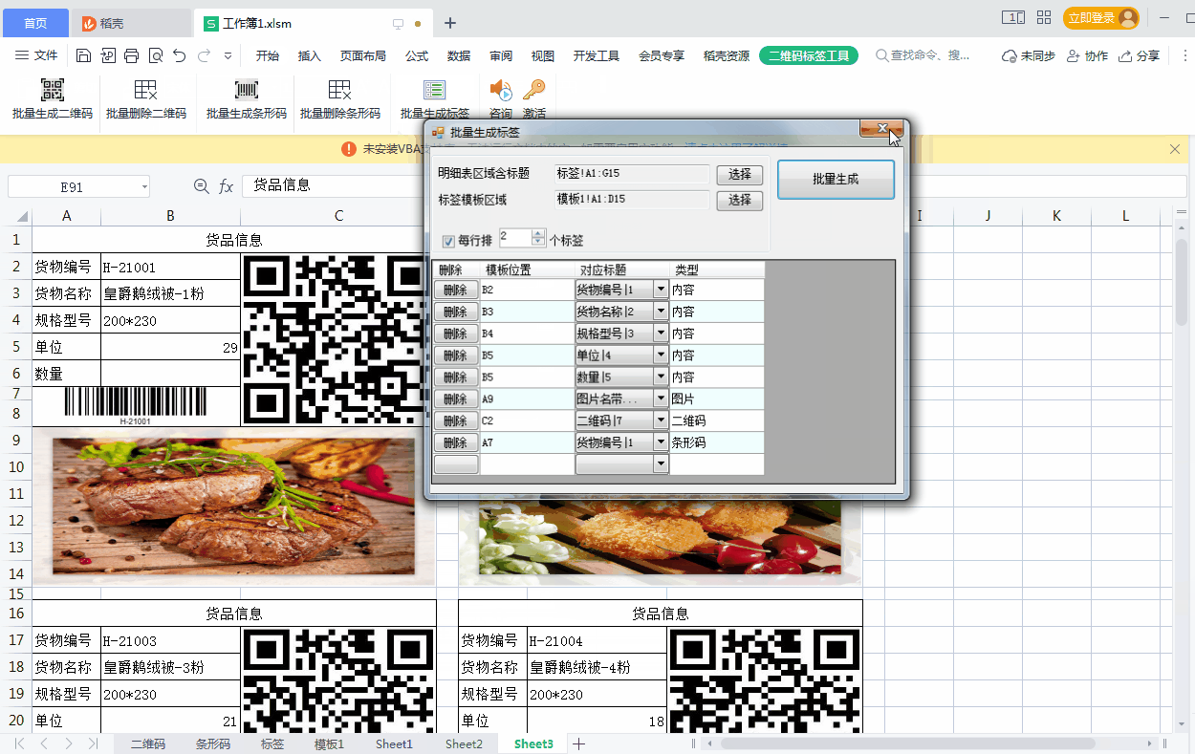Click the 未同步 cloud sync icon
Screen dimensions: 1195x754
pos(1009,56)
